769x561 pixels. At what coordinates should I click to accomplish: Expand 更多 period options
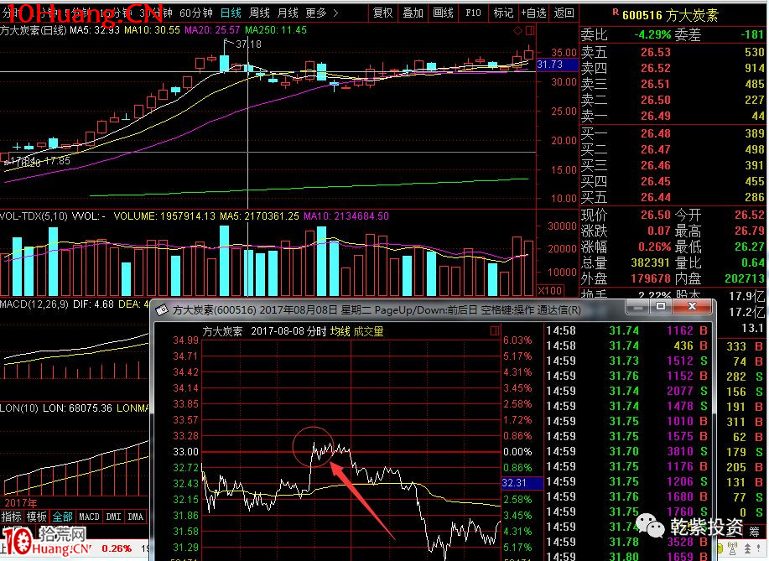pos(321,13)
